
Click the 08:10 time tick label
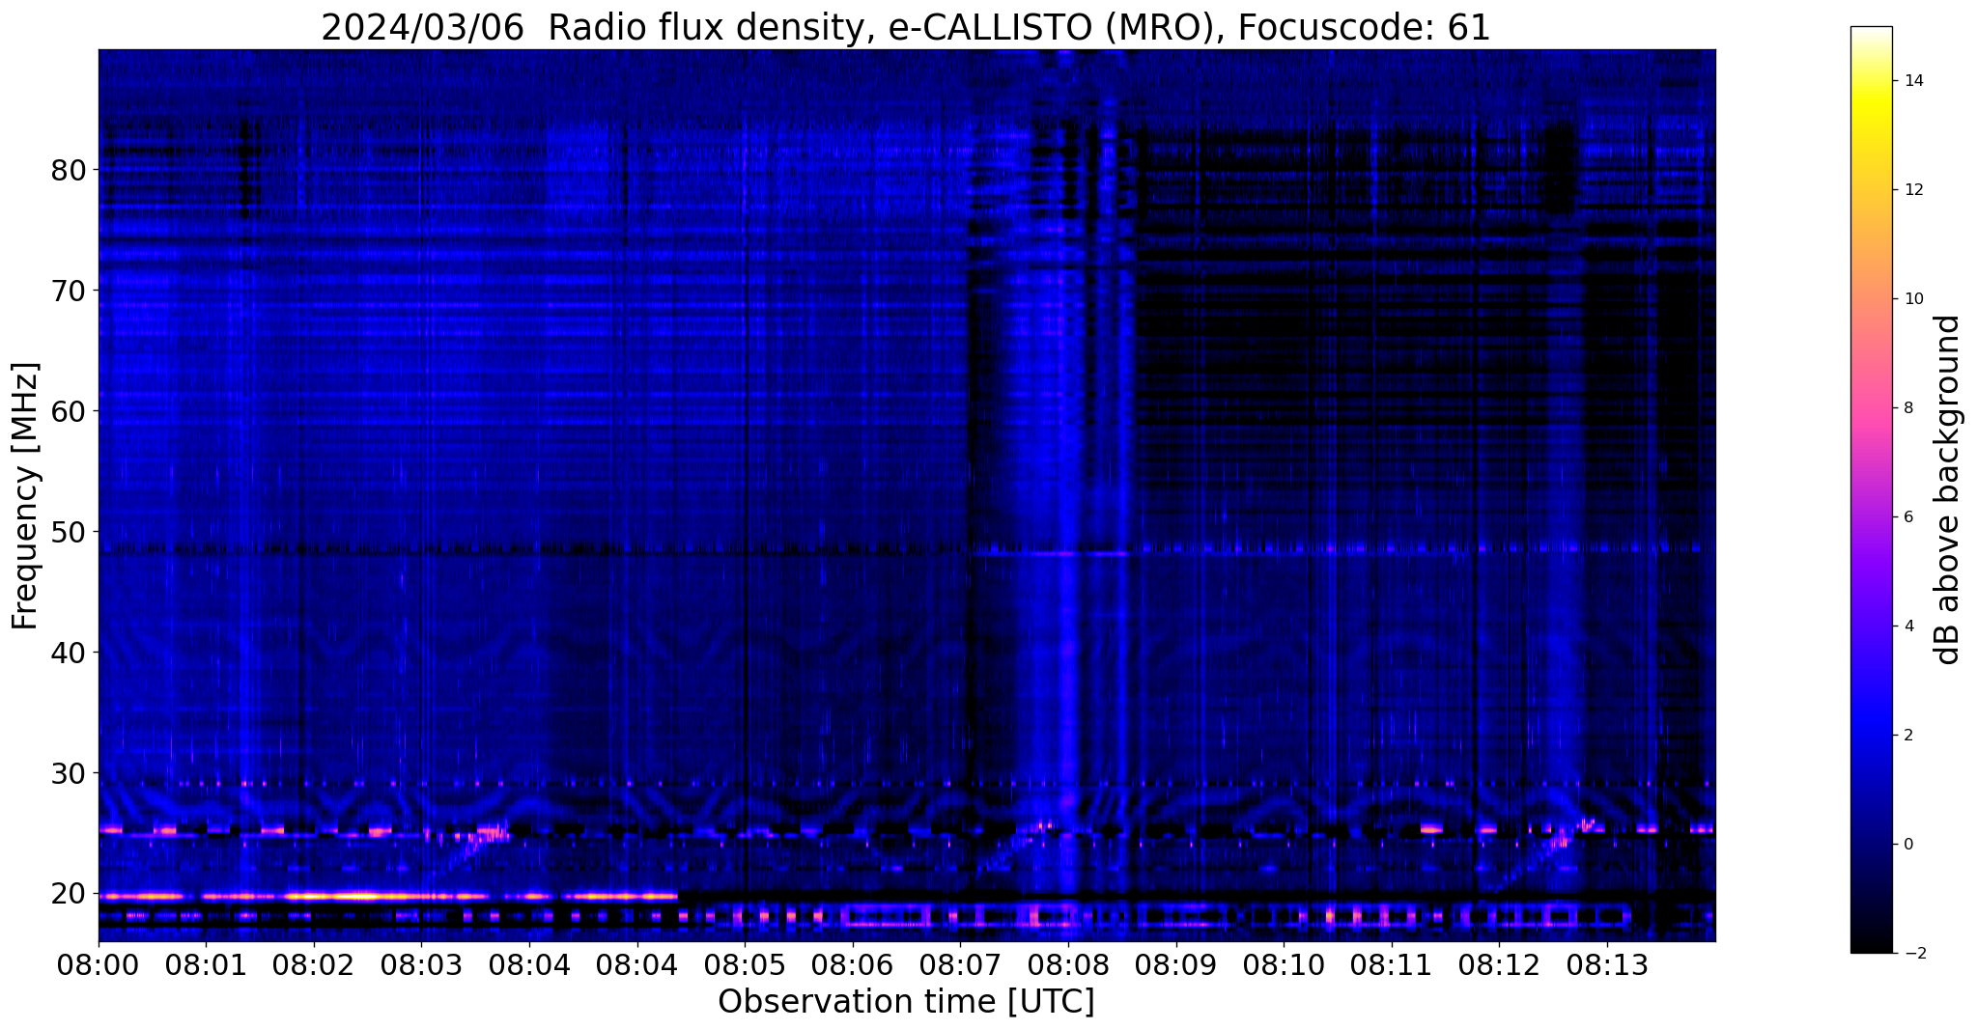point(1284,965)
